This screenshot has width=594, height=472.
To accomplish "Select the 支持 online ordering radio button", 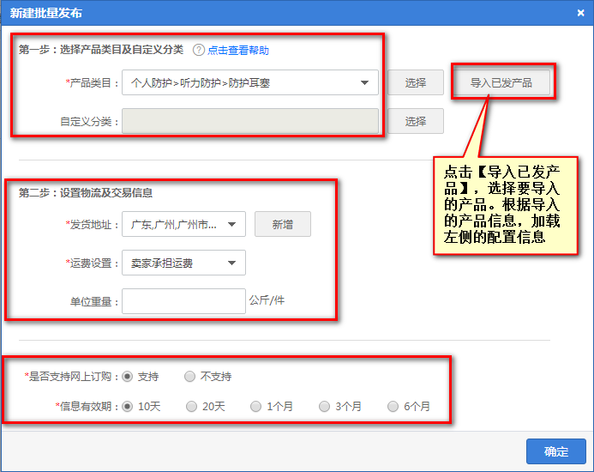I will [x=127, y=377].
